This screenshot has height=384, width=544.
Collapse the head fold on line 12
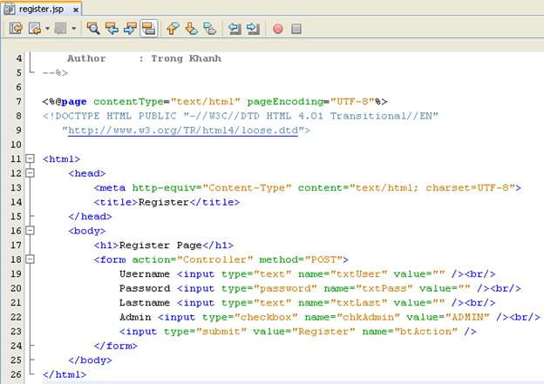point(31,173)
